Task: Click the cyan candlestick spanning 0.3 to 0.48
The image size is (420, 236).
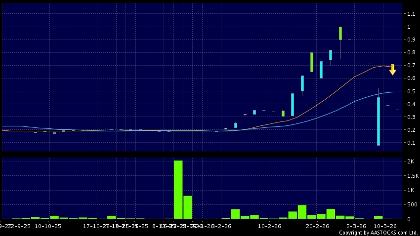Action: (x=293, y=104)
